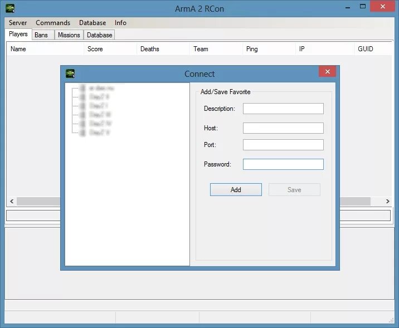
Task: Select the last favorite server in the tree
Action: [99, 133]
